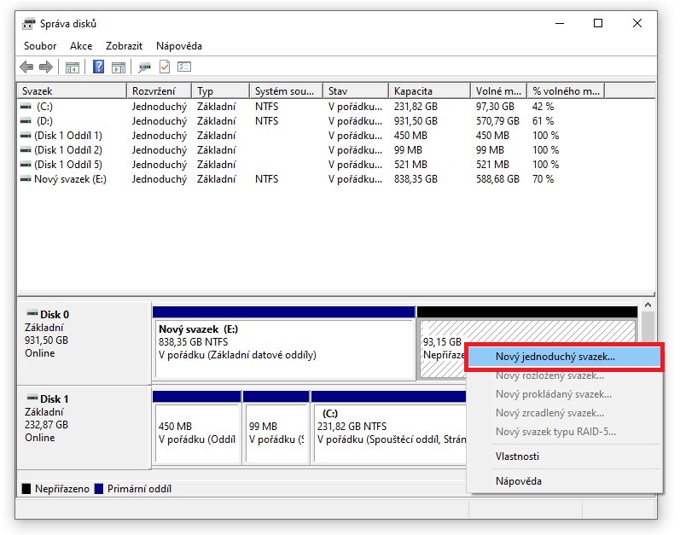Sort by the Systém sou... column header
This screenshot has width=680, height=535.
pos(286,91)
